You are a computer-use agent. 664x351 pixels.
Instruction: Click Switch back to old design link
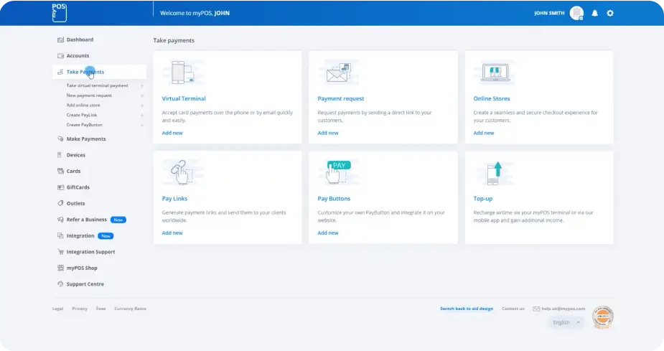pos(467,309)
